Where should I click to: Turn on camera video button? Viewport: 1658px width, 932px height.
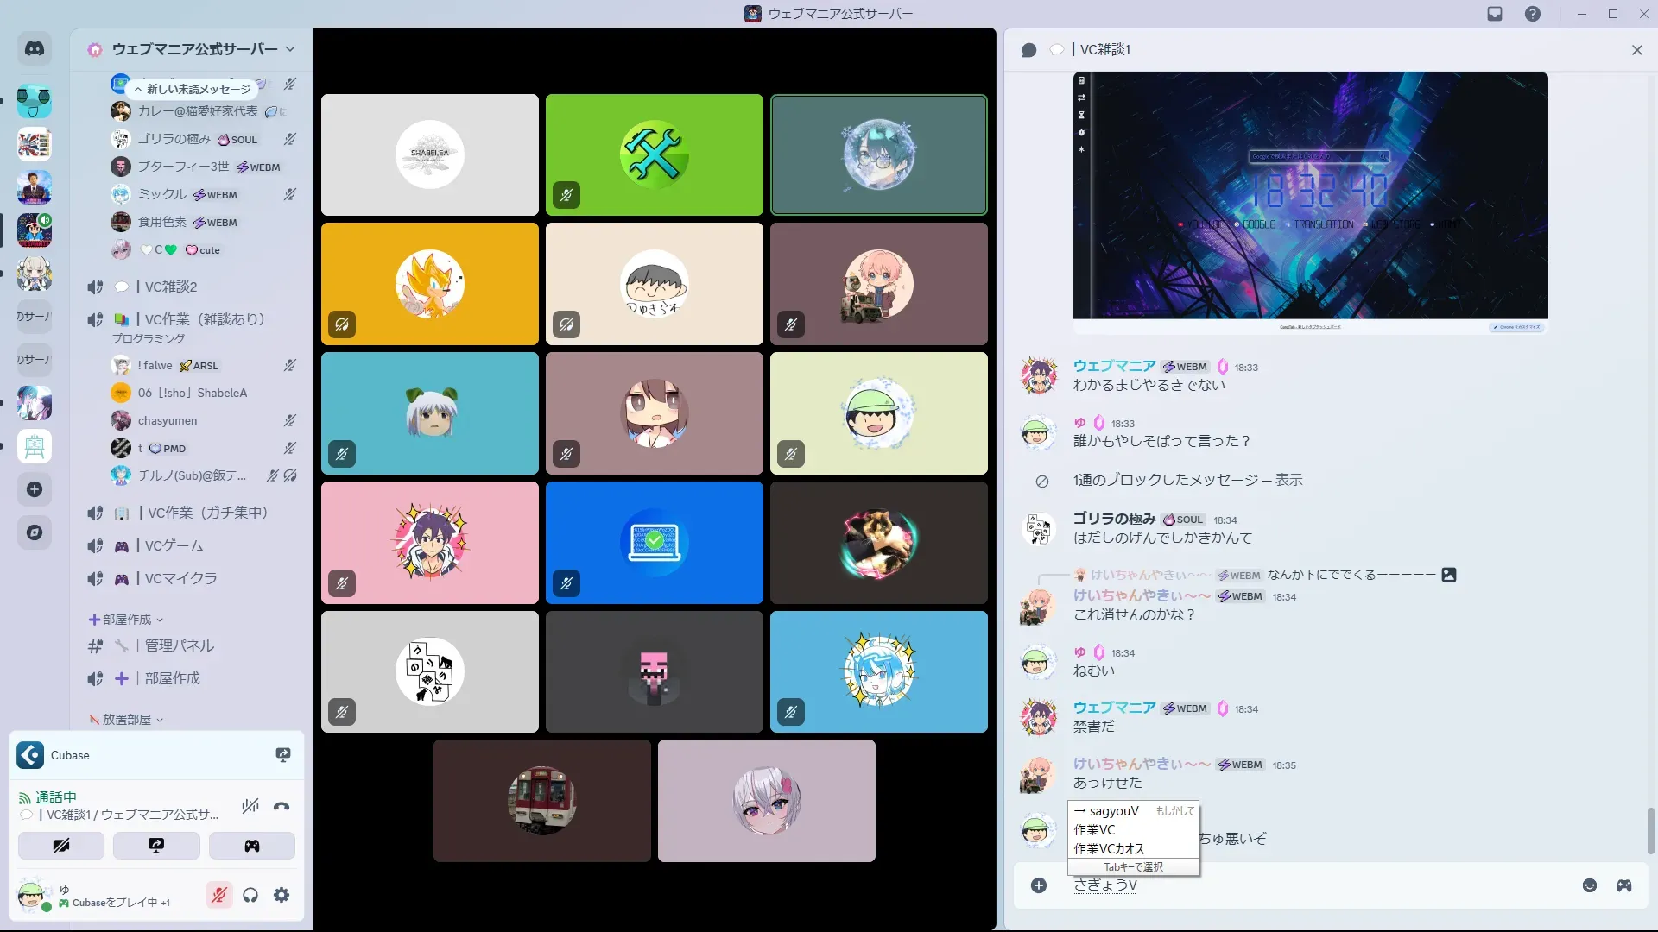(61, 846)
